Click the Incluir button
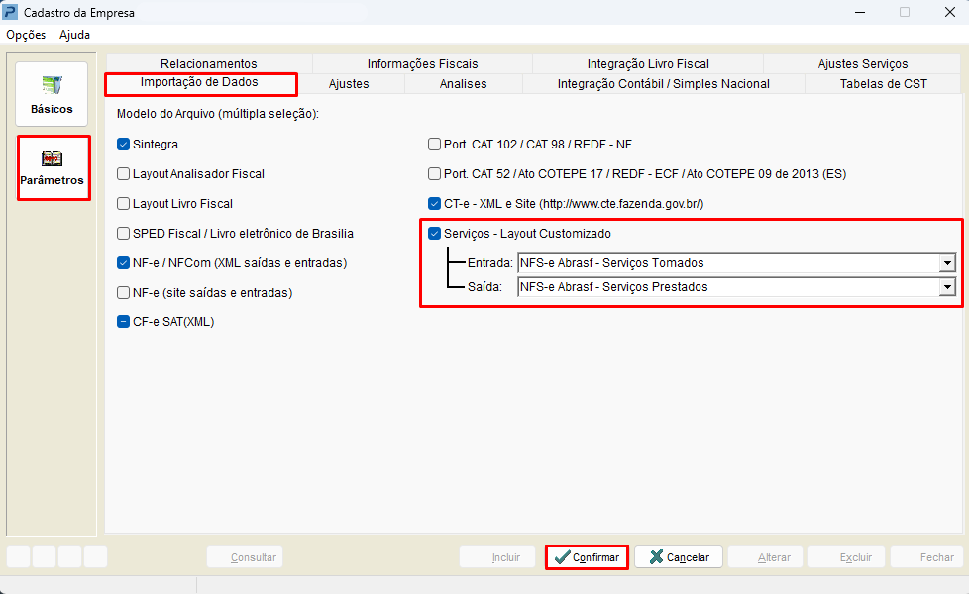The width and height of the screenshot is (969, 594). [498, 557]
